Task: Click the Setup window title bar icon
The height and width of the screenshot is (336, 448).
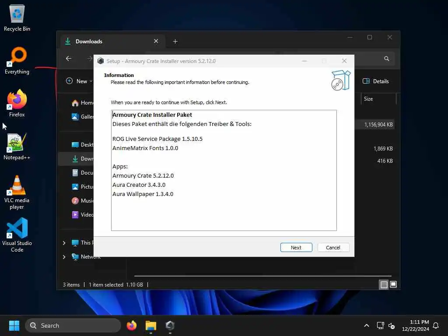Action: pos(101,61)
